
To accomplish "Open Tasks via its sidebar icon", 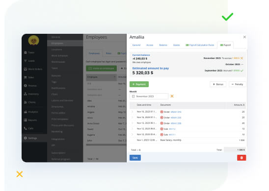I will (x=26, y=52).
